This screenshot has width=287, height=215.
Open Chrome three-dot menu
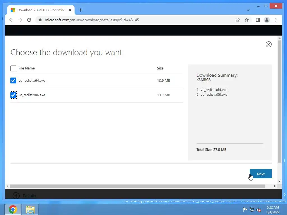click(276, 20)
